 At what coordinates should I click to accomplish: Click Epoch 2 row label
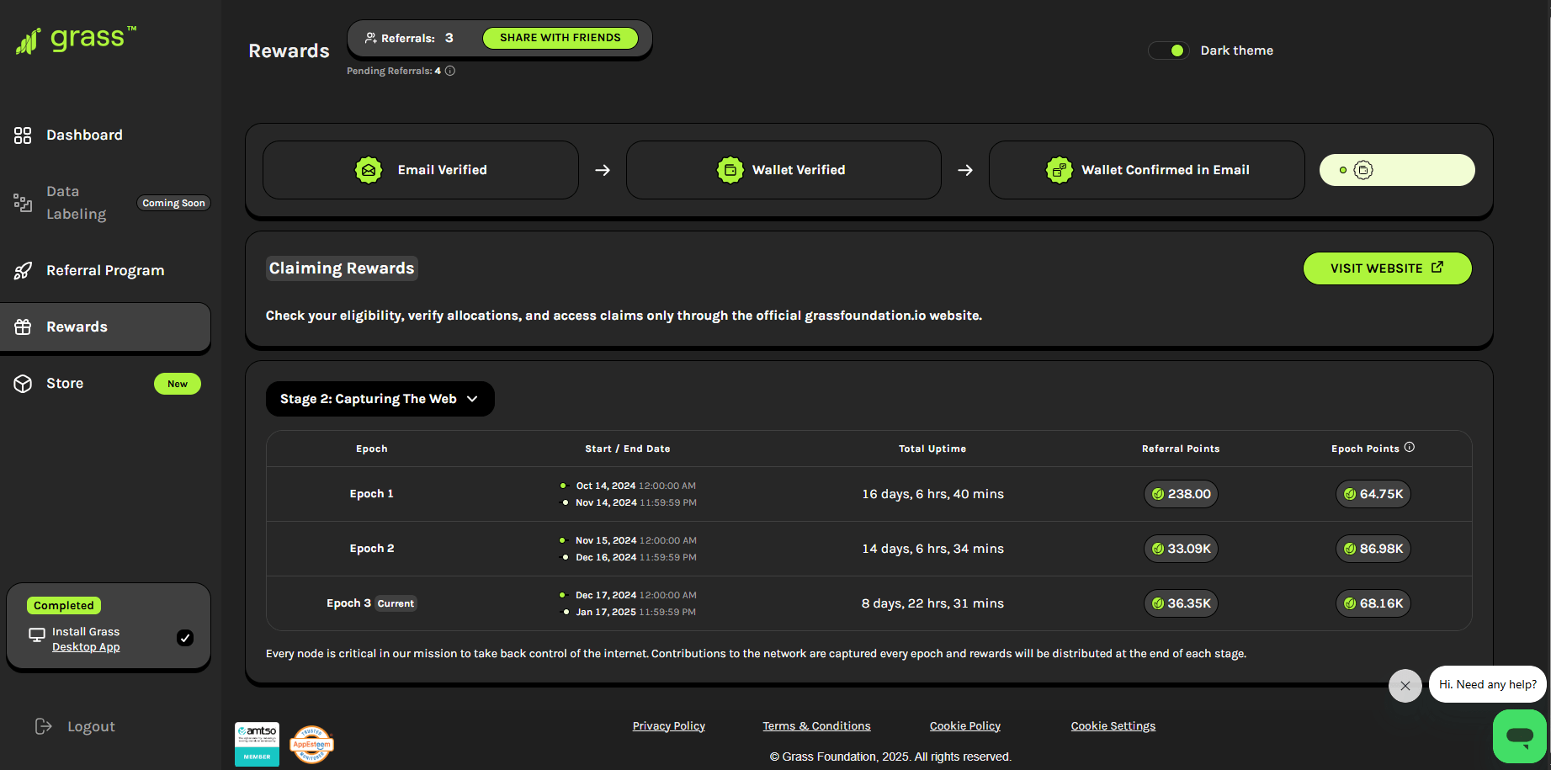click(x=372, y=549)
